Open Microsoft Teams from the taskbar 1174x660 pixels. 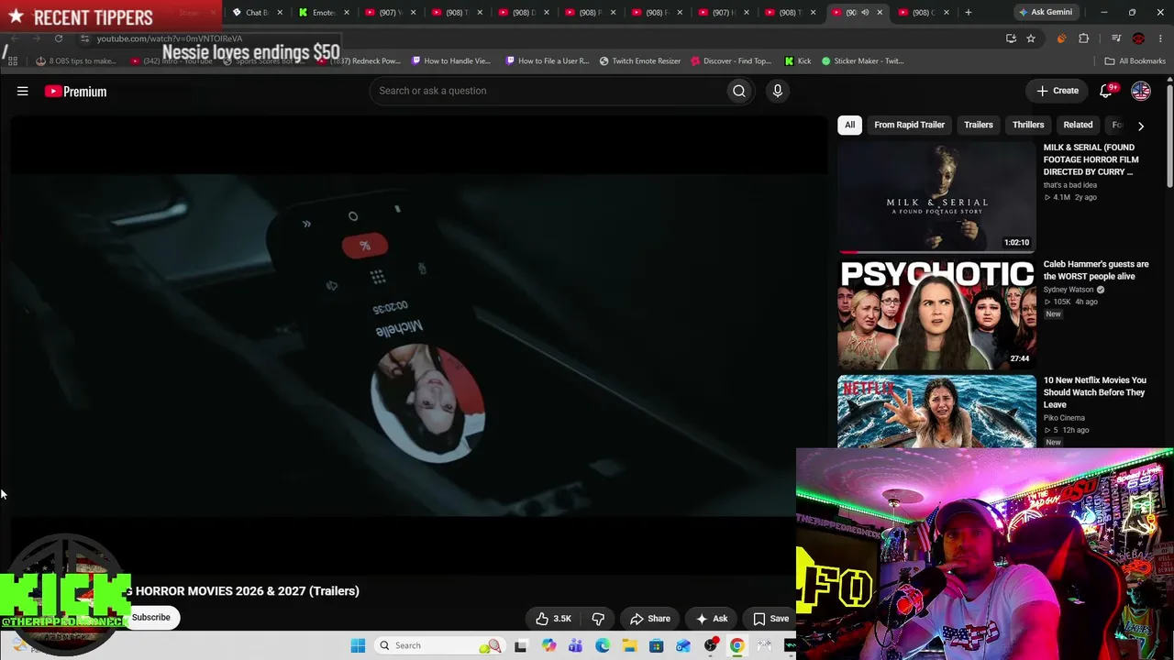pos(575,645)
